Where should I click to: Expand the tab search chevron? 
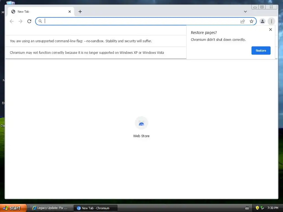coord(245,12)
